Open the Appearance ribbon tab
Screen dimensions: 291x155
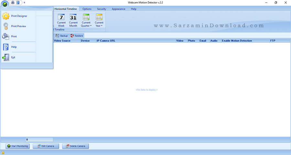coord(118,9)
